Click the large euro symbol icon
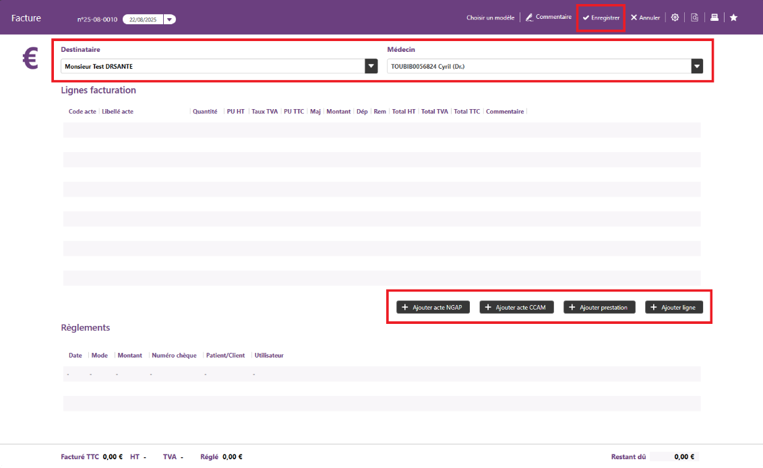The height and width of the screenshot is (468, 763). tap(30, 59)
